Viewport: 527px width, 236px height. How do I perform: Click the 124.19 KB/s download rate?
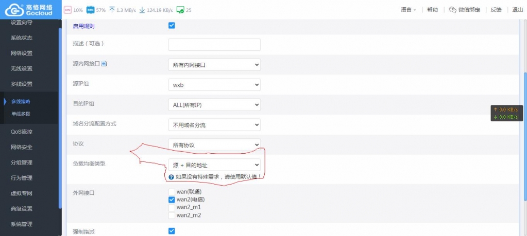(160, 10)
